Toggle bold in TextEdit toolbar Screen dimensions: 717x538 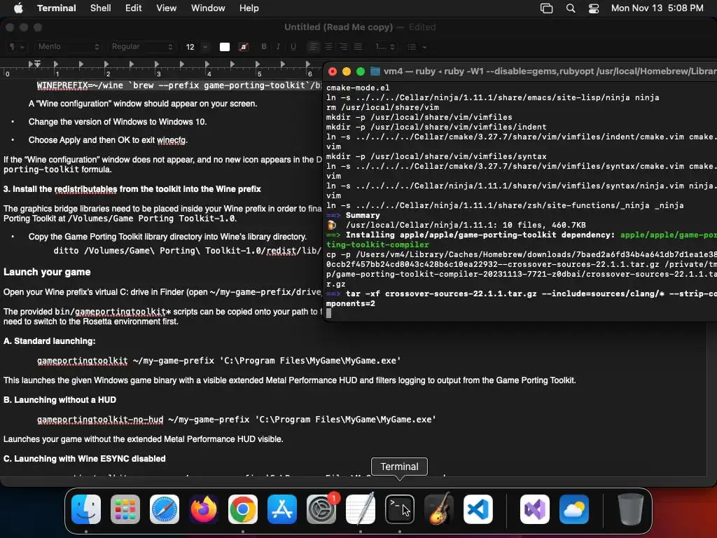point(264,47)
